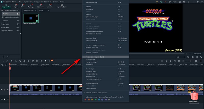Open the audio mixer note icon

point(175,61)
